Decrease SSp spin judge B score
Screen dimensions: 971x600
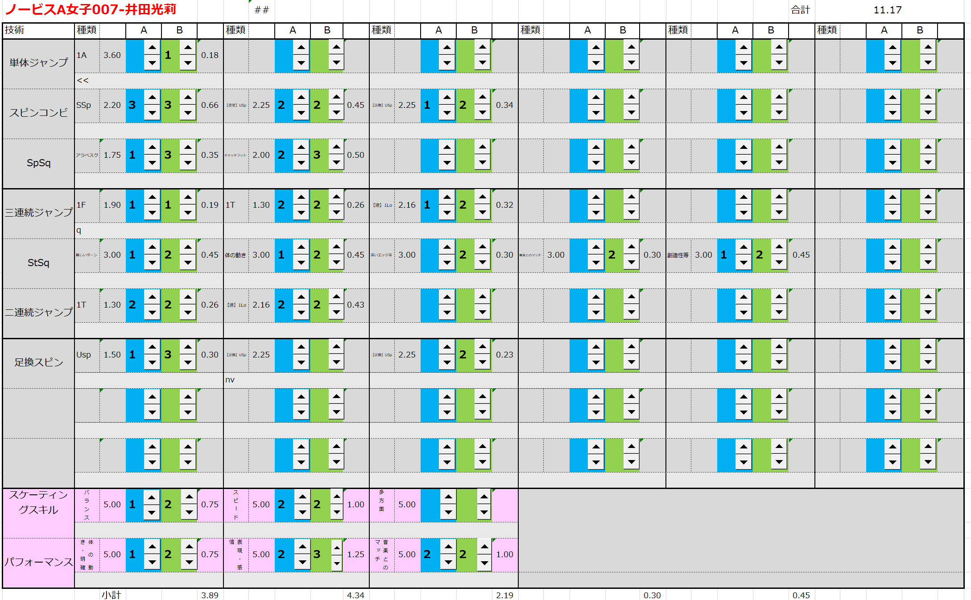[x=188, y=113]
